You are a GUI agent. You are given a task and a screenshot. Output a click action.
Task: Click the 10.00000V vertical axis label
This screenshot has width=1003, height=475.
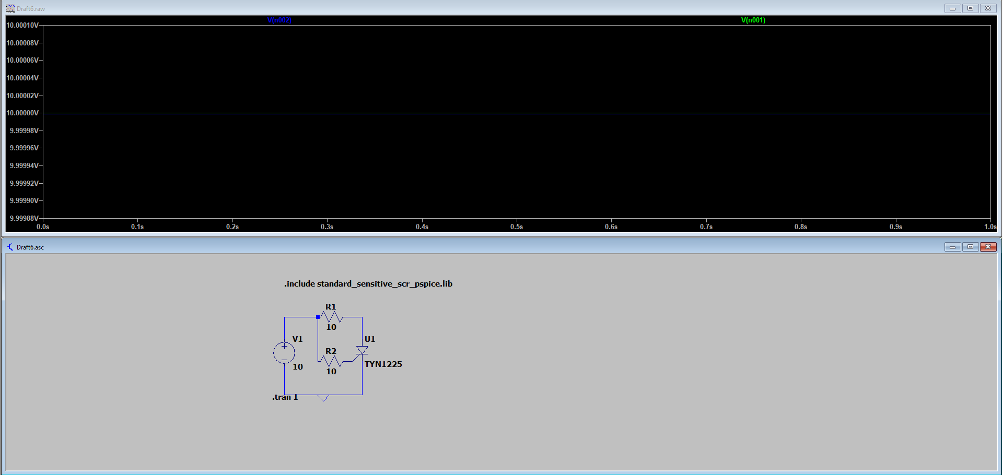pyautogui.click(x=22, y=113)
